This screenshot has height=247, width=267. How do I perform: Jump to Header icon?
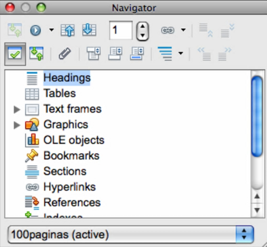(x=93, y=53)
